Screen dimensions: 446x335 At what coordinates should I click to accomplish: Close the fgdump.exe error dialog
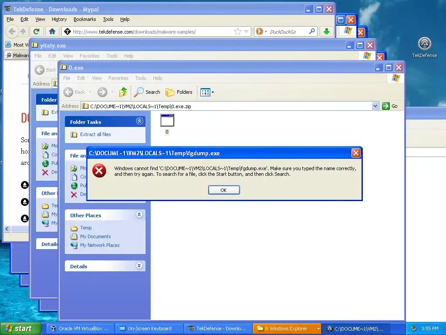click(x=356, y=153)
